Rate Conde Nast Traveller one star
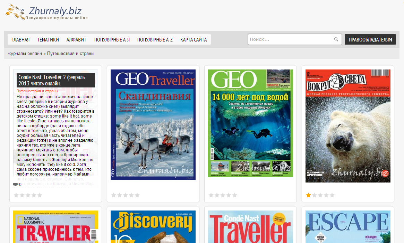The image size is (404, 243). point(16,195)
